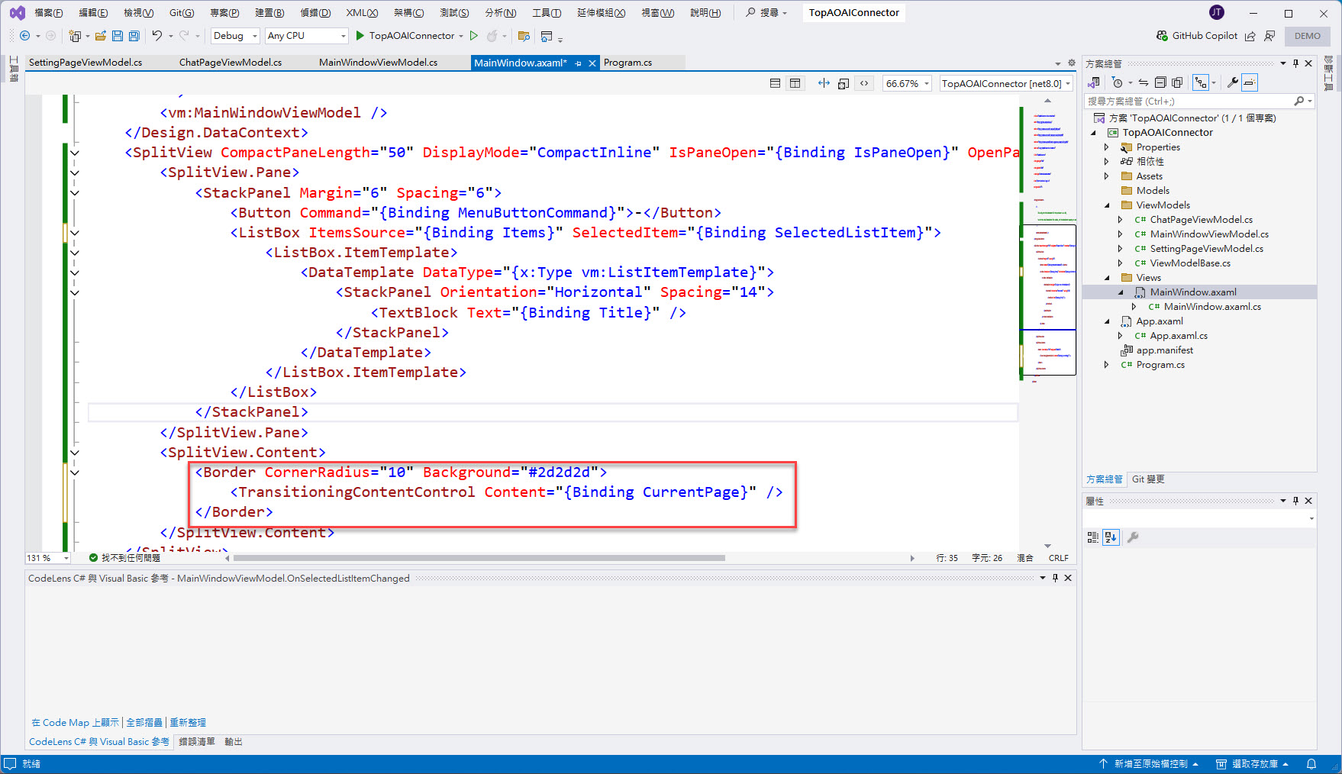Click the Save All icon
Screen dimensions: 1342x774
pyautogui.click(x=134, y=36)
